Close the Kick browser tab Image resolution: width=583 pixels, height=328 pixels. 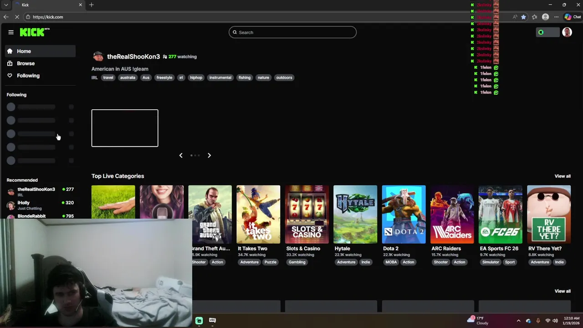[81, 5]
